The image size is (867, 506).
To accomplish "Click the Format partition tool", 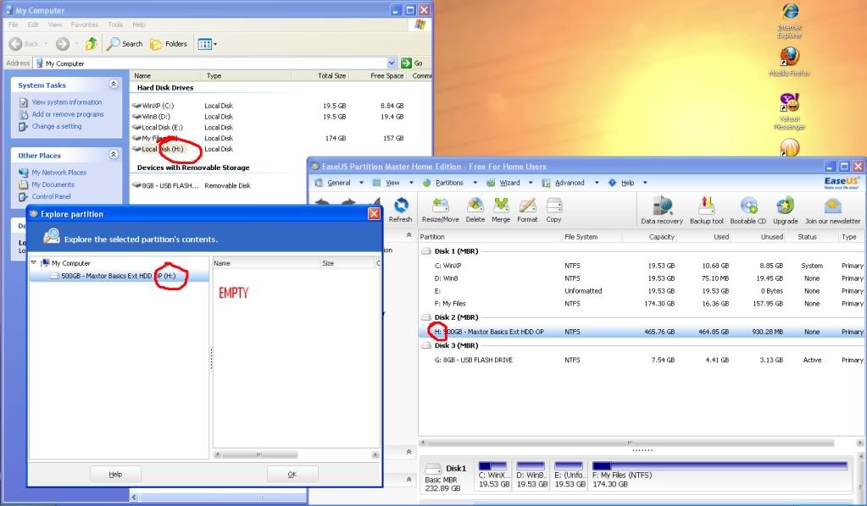I will pos(527,210).
